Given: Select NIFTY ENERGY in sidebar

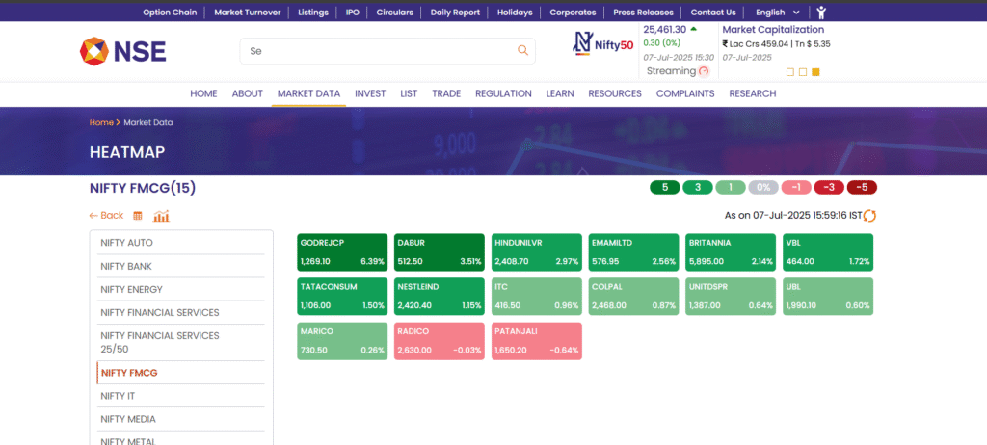Looking at the screenshot, I should (x=180, y=290).
